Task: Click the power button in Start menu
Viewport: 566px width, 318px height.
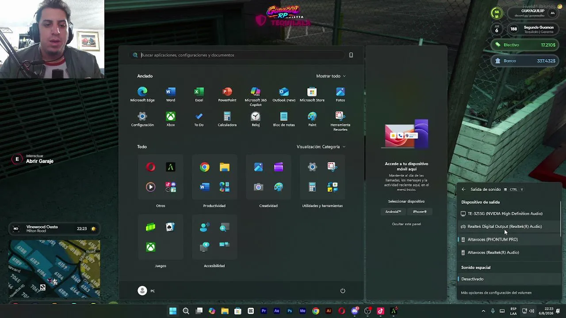Action: [x=343, y=291]
